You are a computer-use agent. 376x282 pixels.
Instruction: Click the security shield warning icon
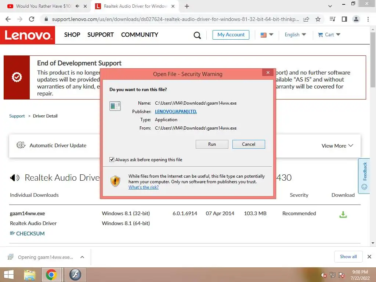pos(115,181)
